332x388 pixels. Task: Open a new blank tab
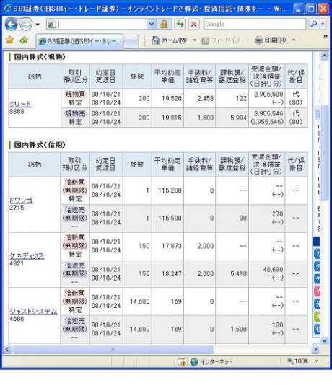[131, 41]
